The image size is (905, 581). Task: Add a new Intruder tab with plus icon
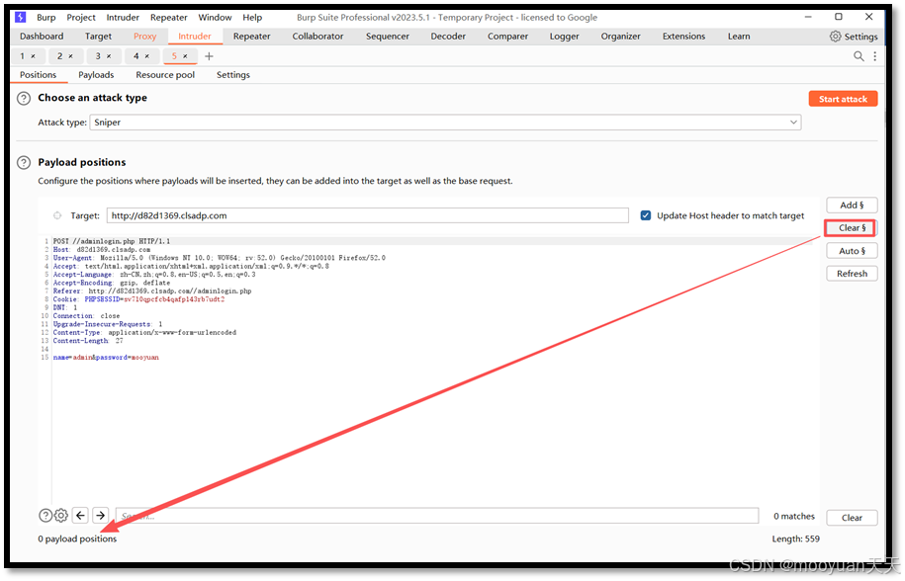click(x=209, y=56)
